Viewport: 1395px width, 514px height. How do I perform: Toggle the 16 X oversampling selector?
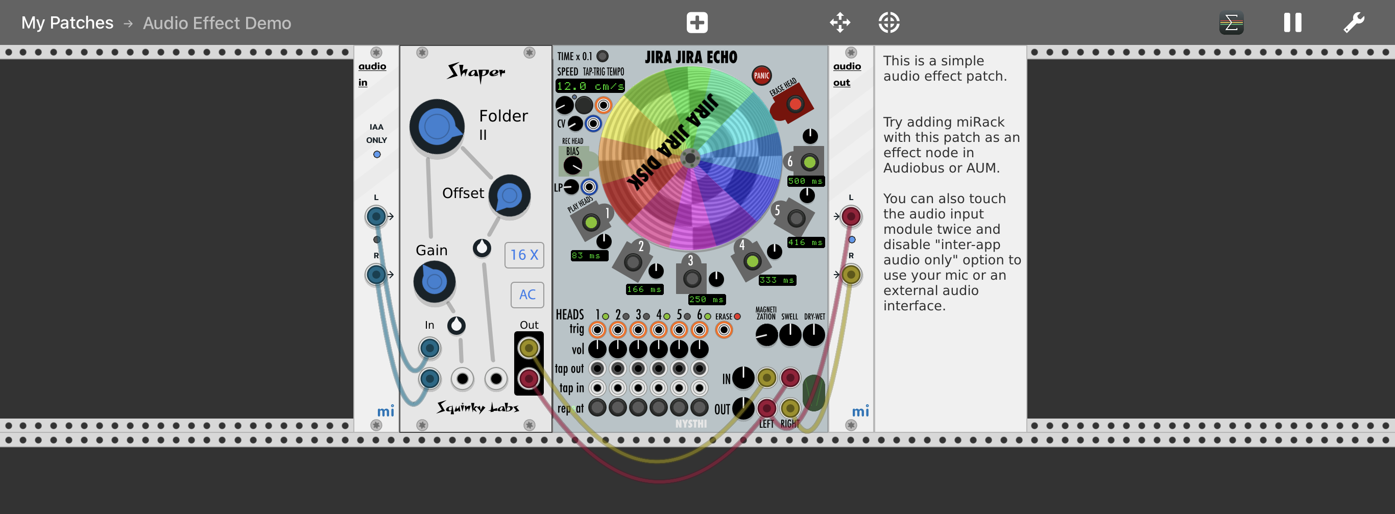tap(524, 255)
